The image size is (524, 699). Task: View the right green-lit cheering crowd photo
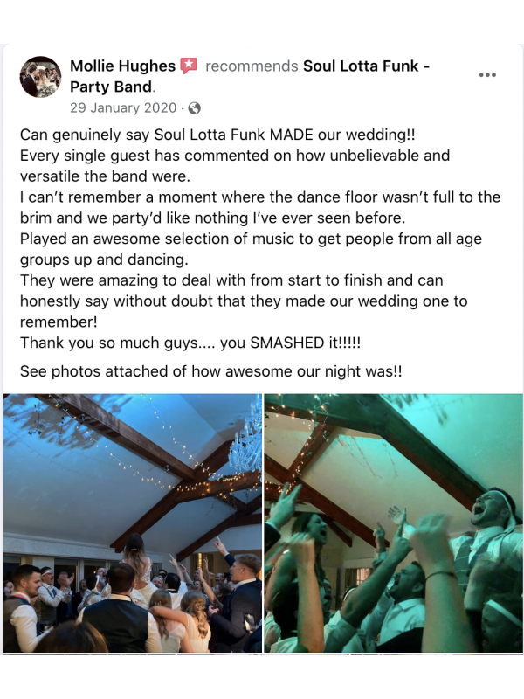coord(394,523)
